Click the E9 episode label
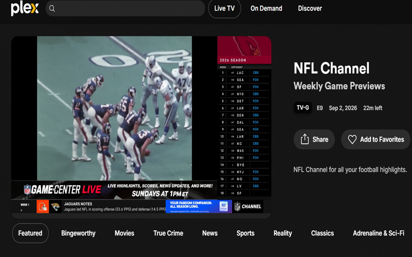412x257 pixels. point(319,108)
